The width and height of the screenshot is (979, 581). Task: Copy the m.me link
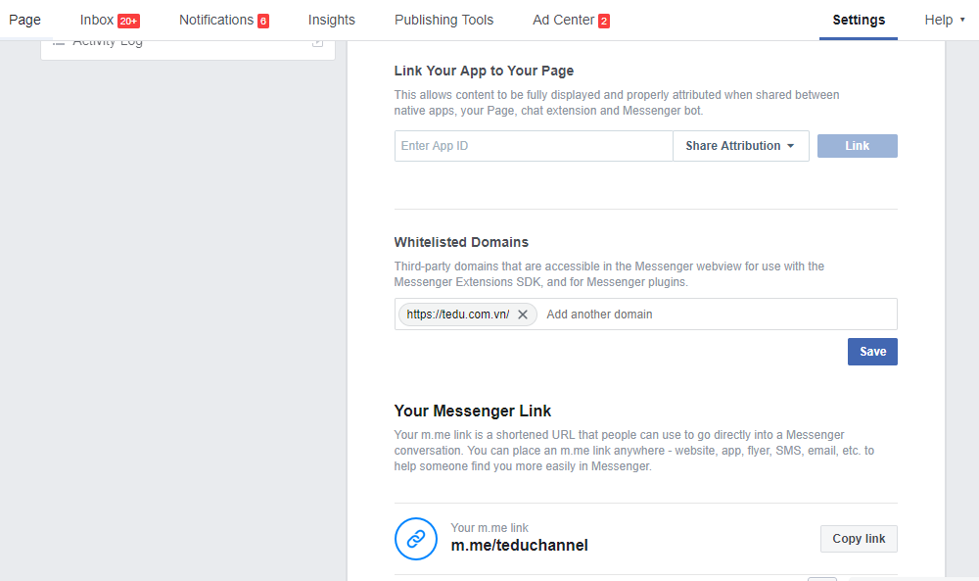pos(859,539)
